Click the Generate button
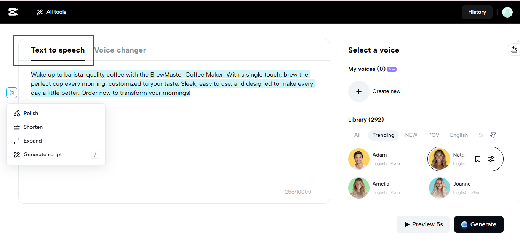The image size is (520, 245). pos(478,224)
